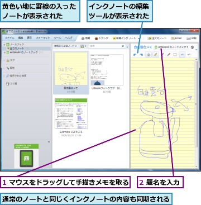Screen dimensions: 201x205
Task: Expand the 保存された検索 section
Action: 4,76
